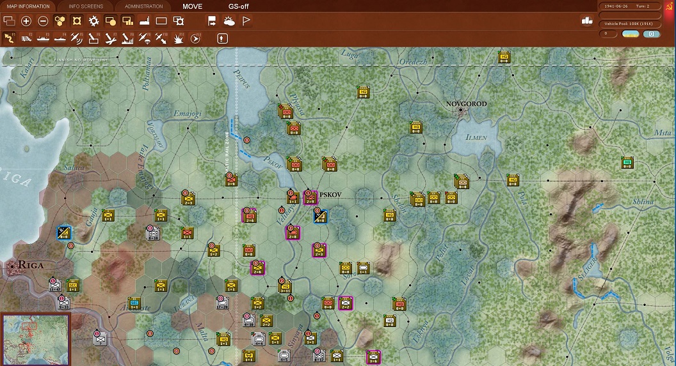Select F10 air transfer mode icon

(x=161, y=38)
